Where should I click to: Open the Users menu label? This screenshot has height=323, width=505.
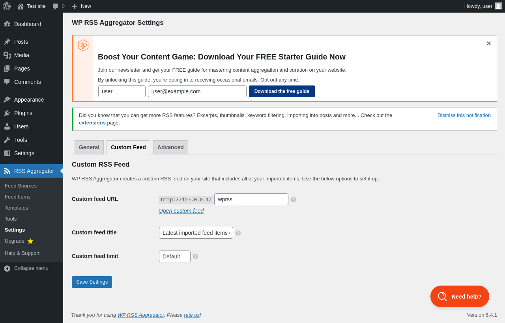pos(21,126)
